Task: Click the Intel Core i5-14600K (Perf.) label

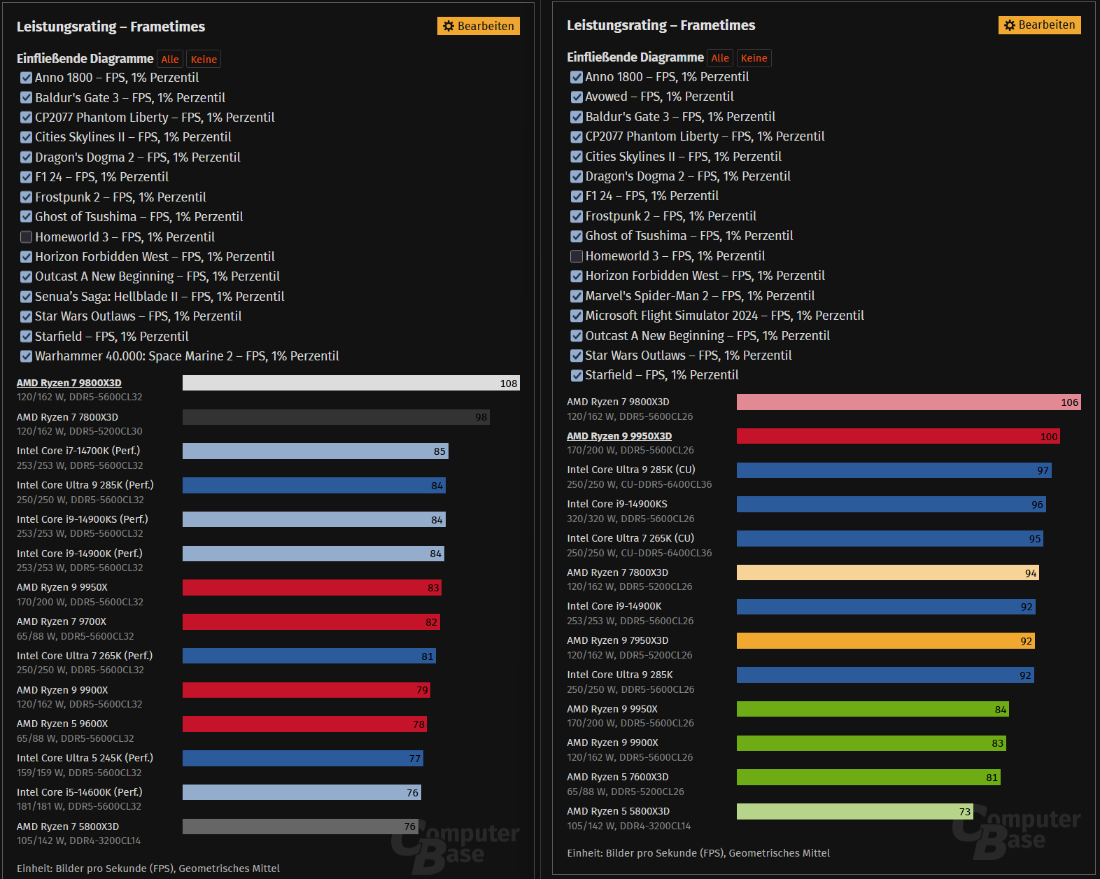Action: [80, 792]
